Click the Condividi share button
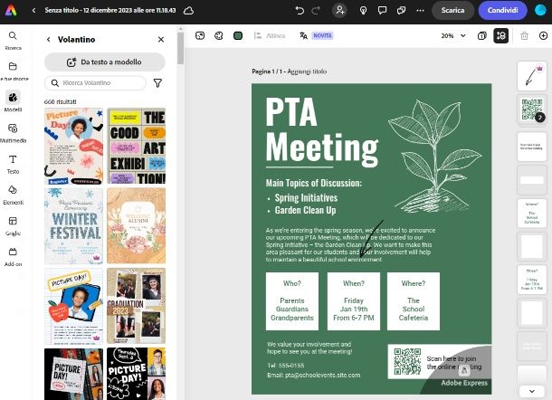The height and width of the screenshot is (400, 552). click(503, 10)
